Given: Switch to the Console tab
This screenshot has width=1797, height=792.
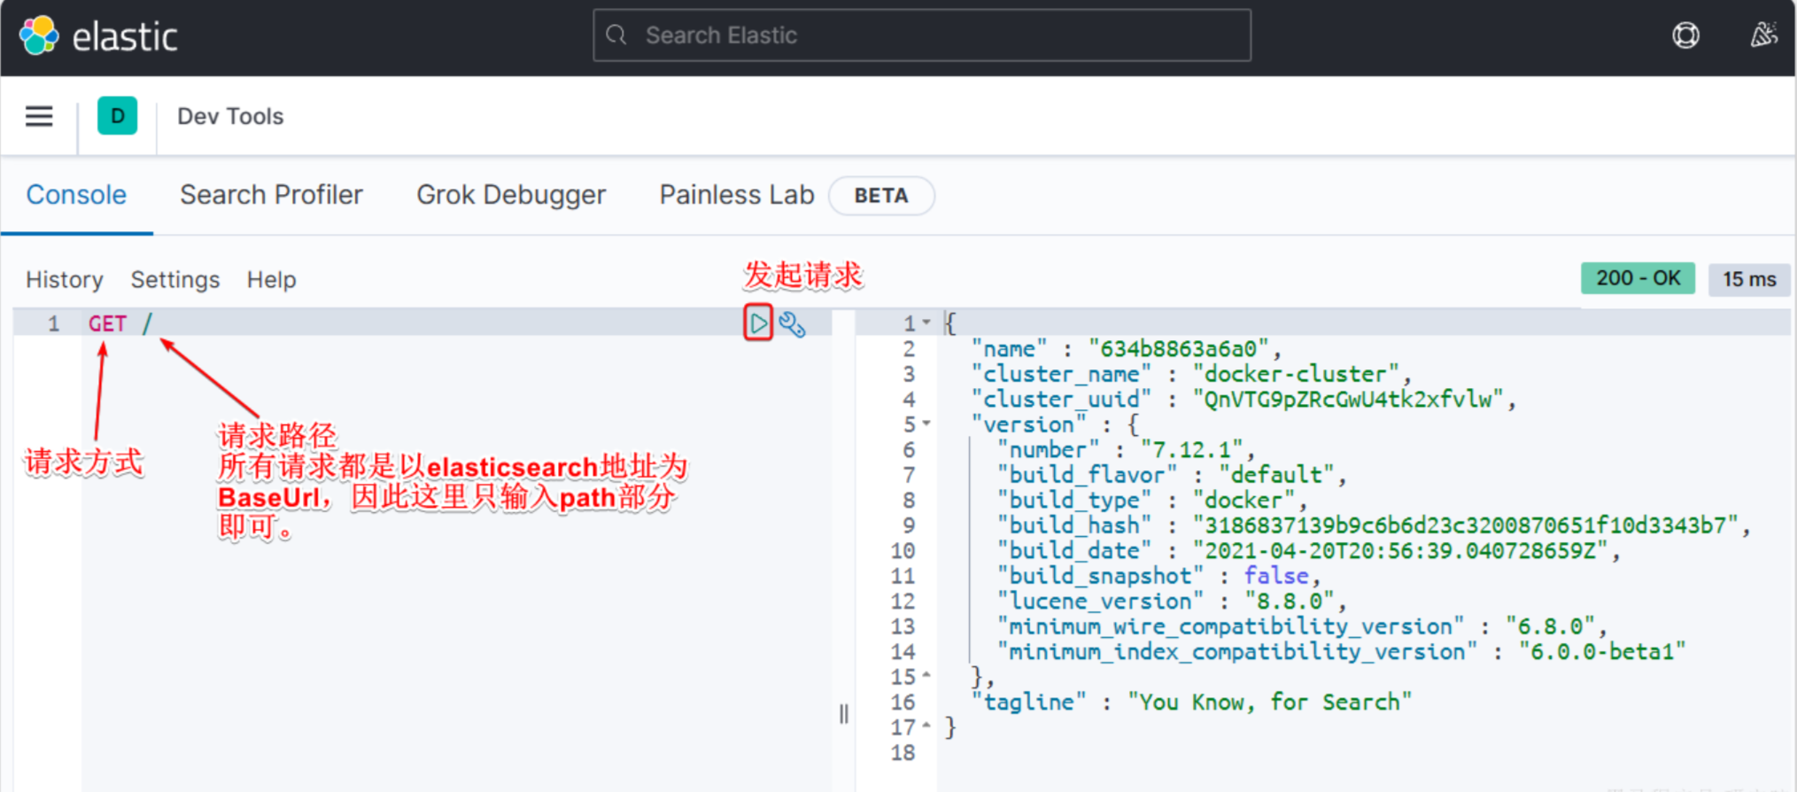Looking at the screenshot, I should (76, 195).
